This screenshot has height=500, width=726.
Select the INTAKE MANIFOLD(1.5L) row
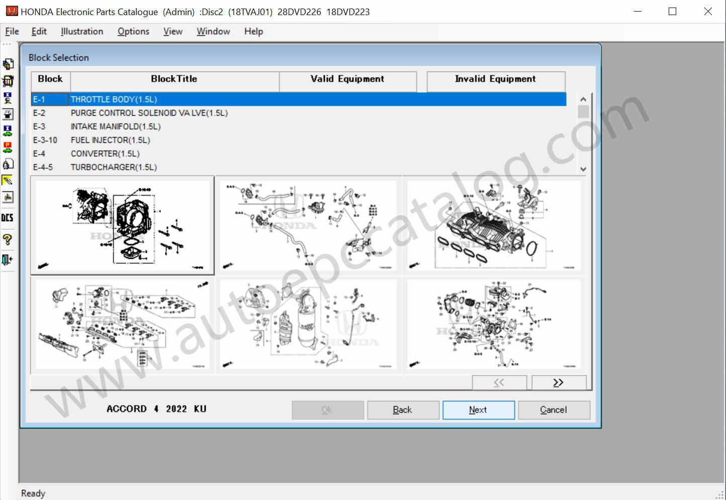(299, 127)
